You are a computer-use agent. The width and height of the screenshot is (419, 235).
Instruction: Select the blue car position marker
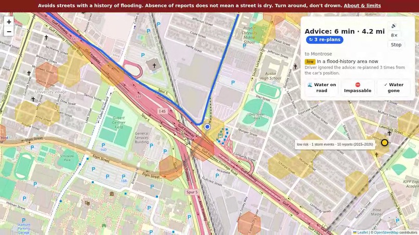pos(207,127)
